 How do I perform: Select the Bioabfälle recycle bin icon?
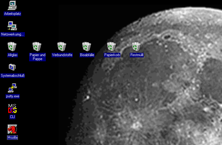pos(87,47)
